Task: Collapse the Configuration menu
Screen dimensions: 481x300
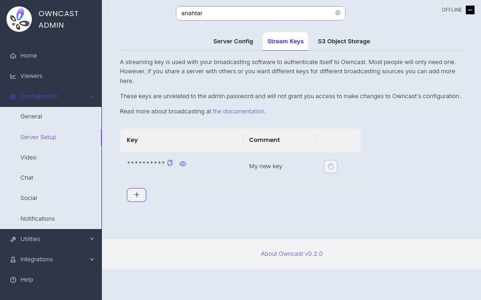Action: click(x=92, y=96)
